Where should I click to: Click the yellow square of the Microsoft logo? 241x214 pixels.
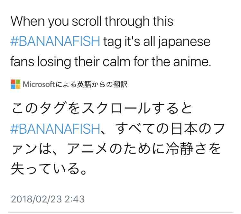(x=18, y=86)
